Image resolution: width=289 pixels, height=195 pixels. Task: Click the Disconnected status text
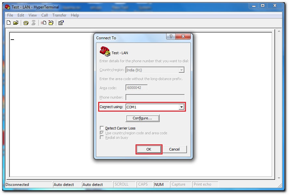coord(17,185)
